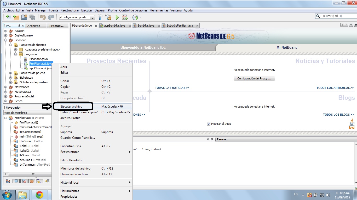The width and height of the screenshot is (357, 200).
Task: Click the Undo arrow icon
Action: pos(42,17)
